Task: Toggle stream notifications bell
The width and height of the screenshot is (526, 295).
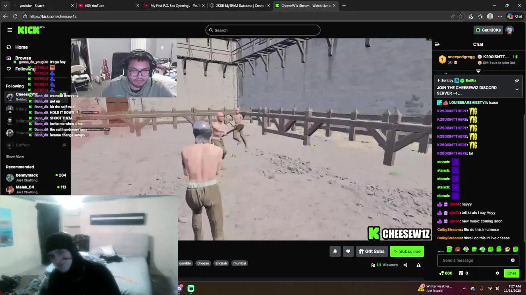Action: coord(335,252)
